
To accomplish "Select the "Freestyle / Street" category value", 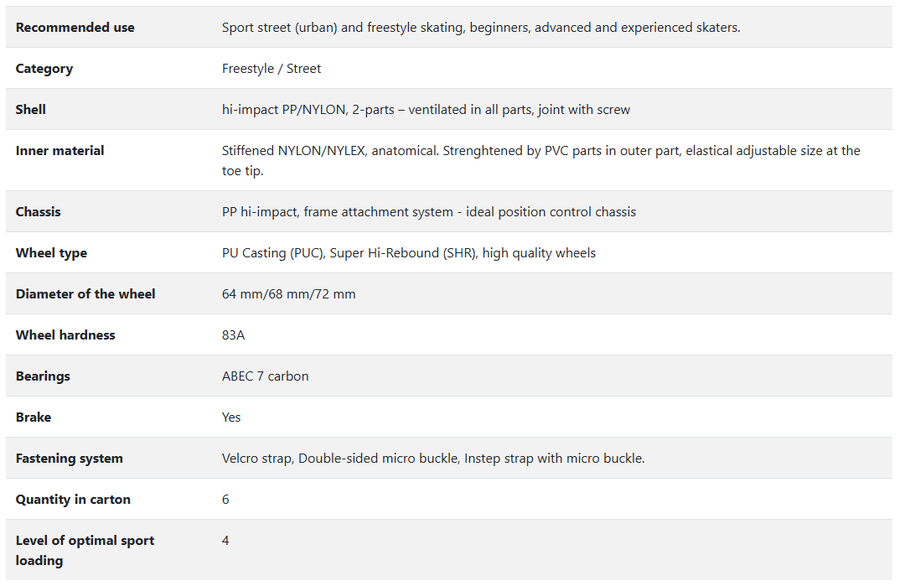I will pos(272,69).
